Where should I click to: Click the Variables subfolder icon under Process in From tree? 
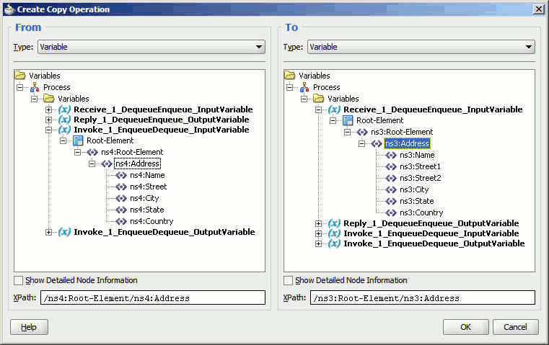[48, 99]
